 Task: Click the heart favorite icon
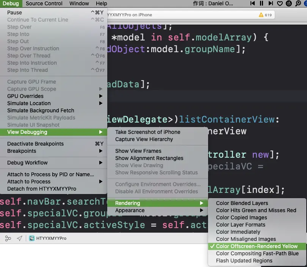pos(280,3)
